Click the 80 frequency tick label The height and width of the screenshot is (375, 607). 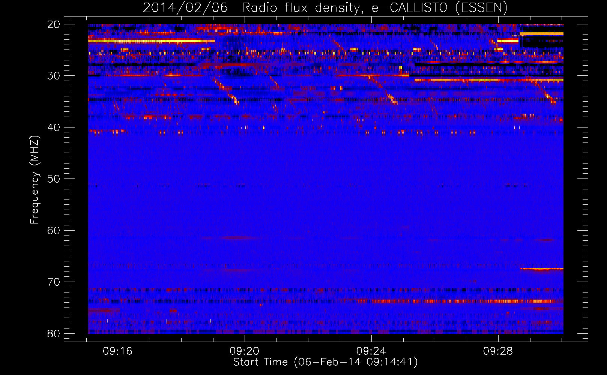(x=54, y=333)
